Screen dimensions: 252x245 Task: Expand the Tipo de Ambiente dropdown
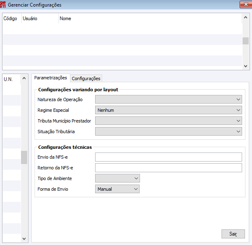pos(117,178)
